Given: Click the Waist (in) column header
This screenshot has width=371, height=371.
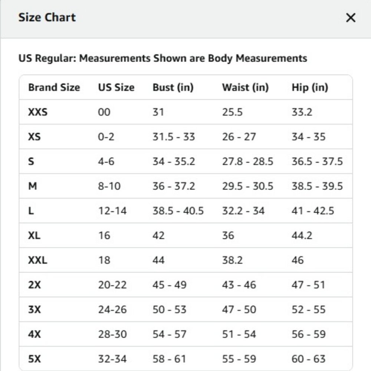Looking at the screenshot, I should pyautogui.click(x=245, y=88).
